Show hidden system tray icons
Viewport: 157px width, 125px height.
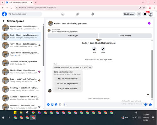click(x=133, y=117)
